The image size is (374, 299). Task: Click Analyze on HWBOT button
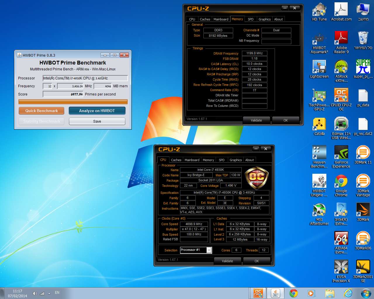pos(97,111)
